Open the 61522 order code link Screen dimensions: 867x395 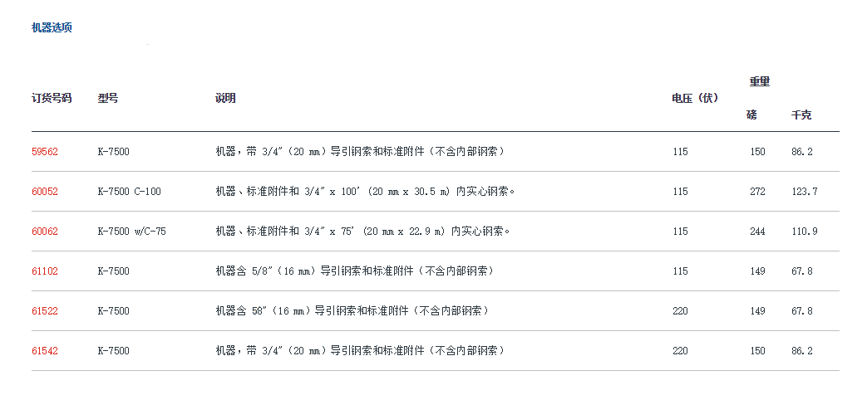[x=45, y=311]
